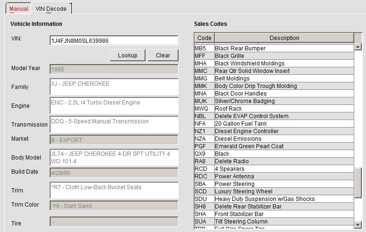
Task: Click the Lookup button
Action: [x=128, y=56]
